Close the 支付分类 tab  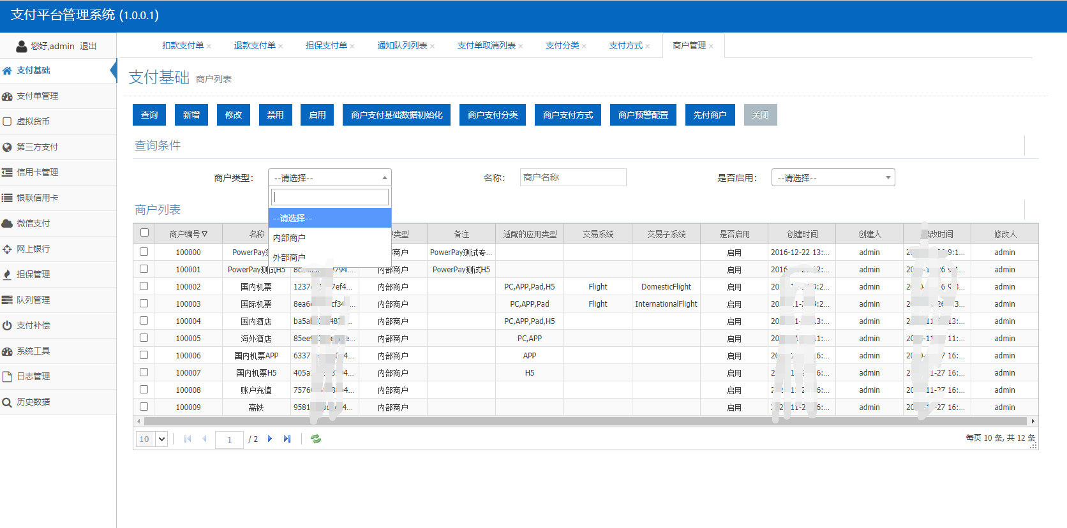584,46
